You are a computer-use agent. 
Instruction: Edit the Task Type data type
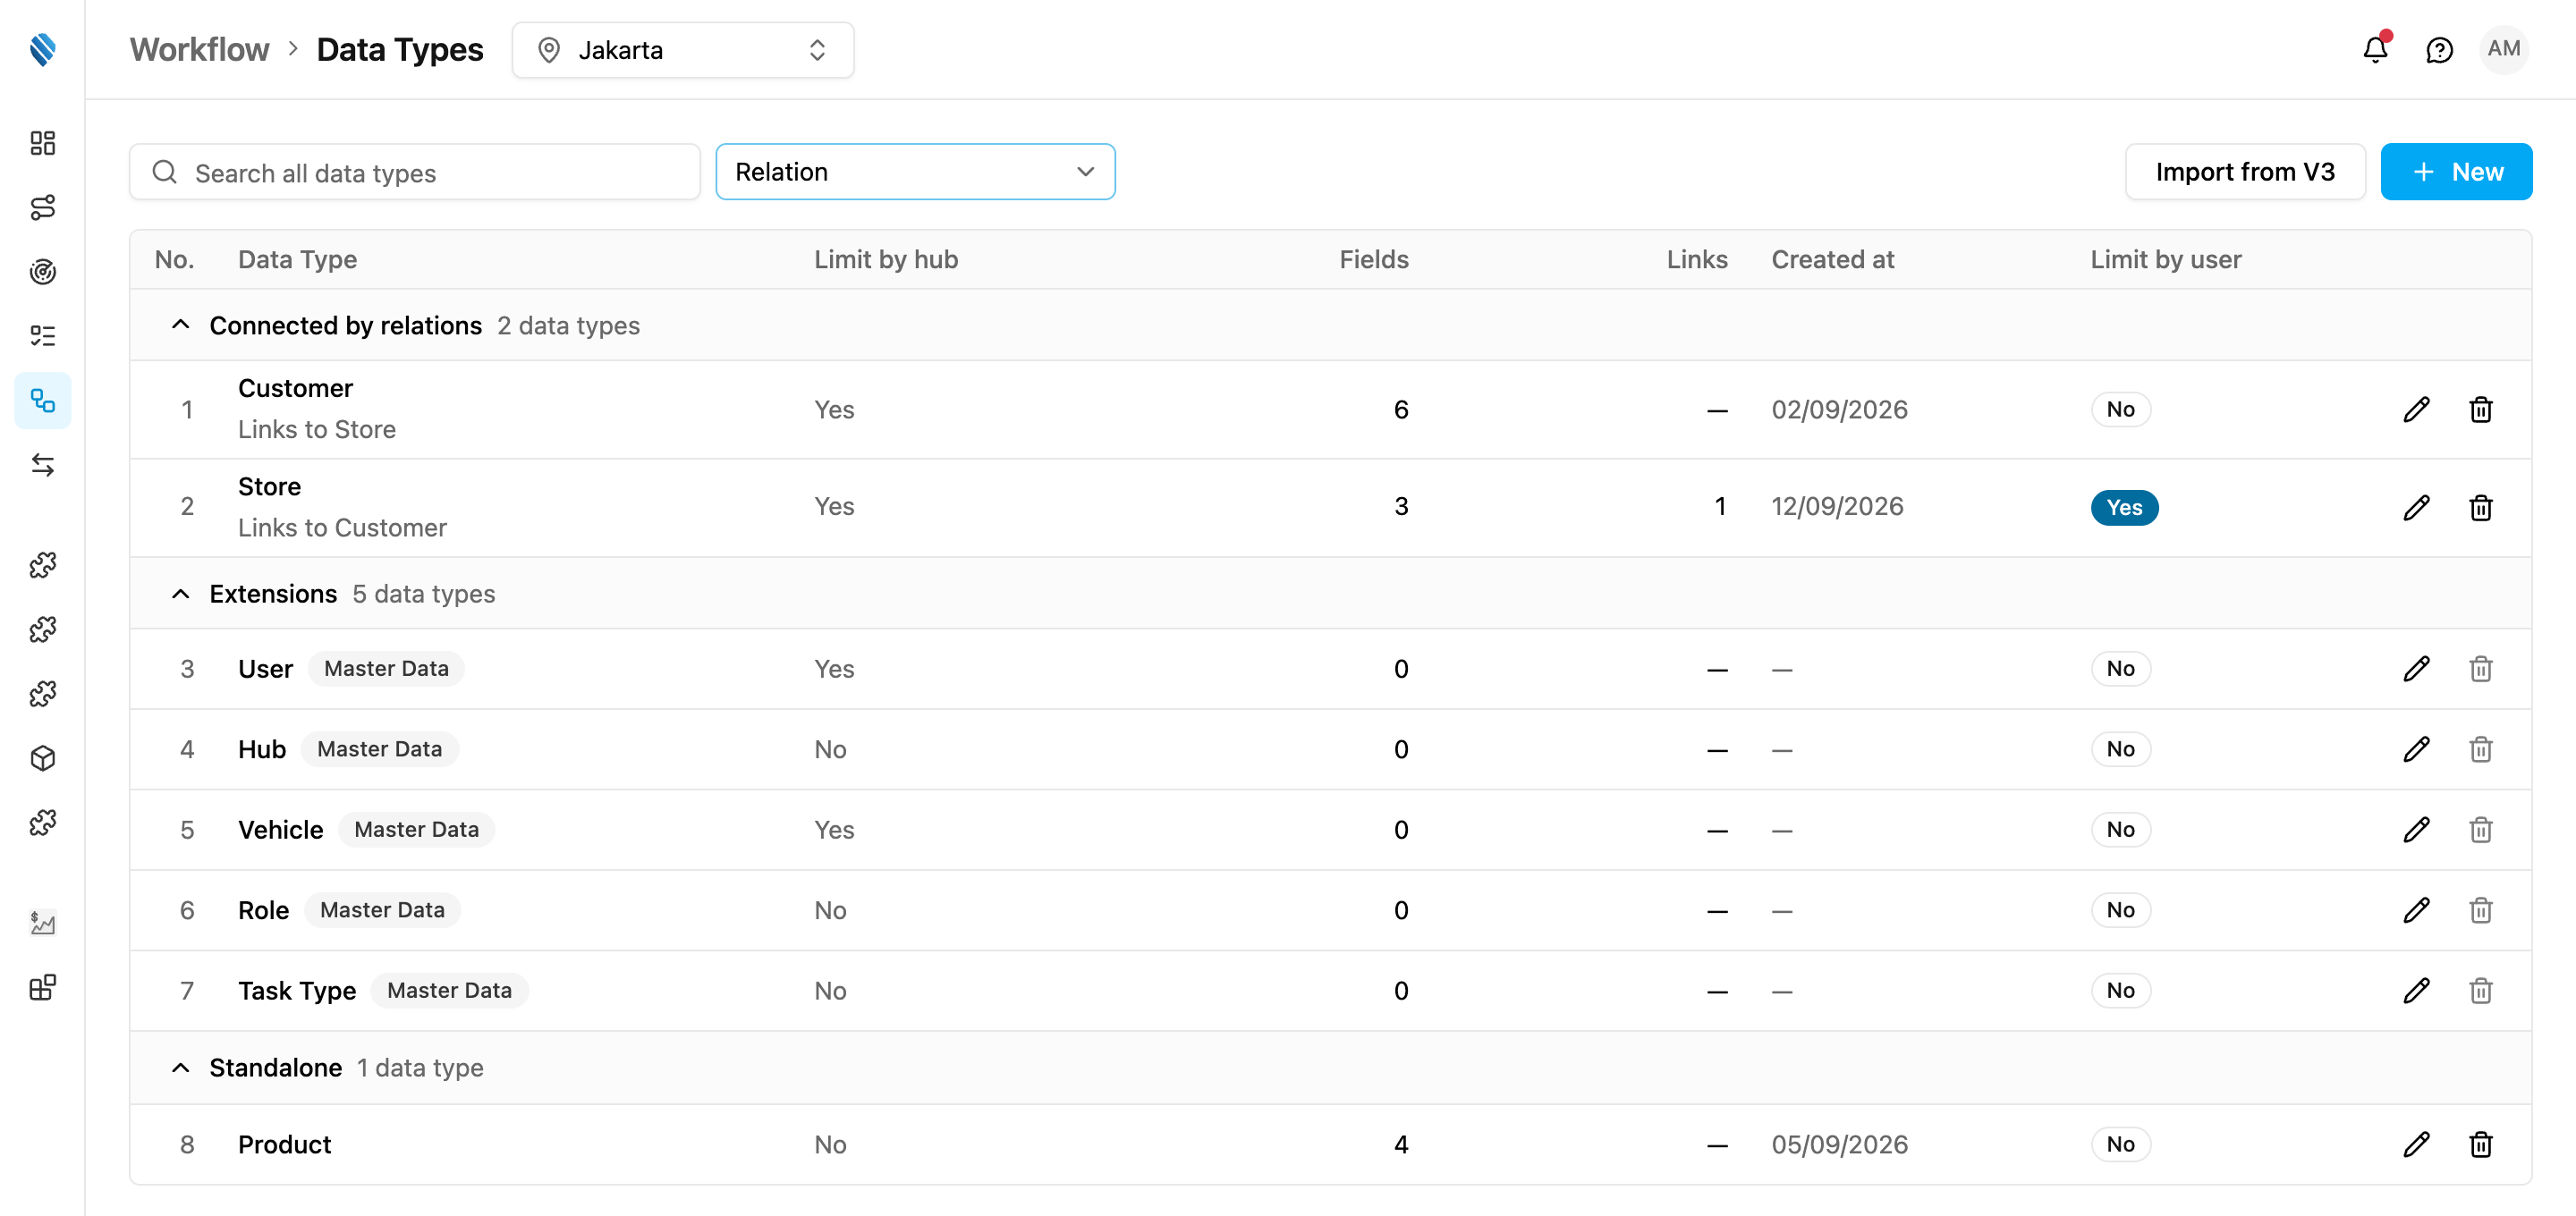(x=2416, y=990)
